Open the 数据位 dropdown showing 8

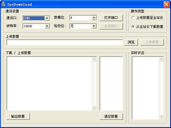click(94, 18)
